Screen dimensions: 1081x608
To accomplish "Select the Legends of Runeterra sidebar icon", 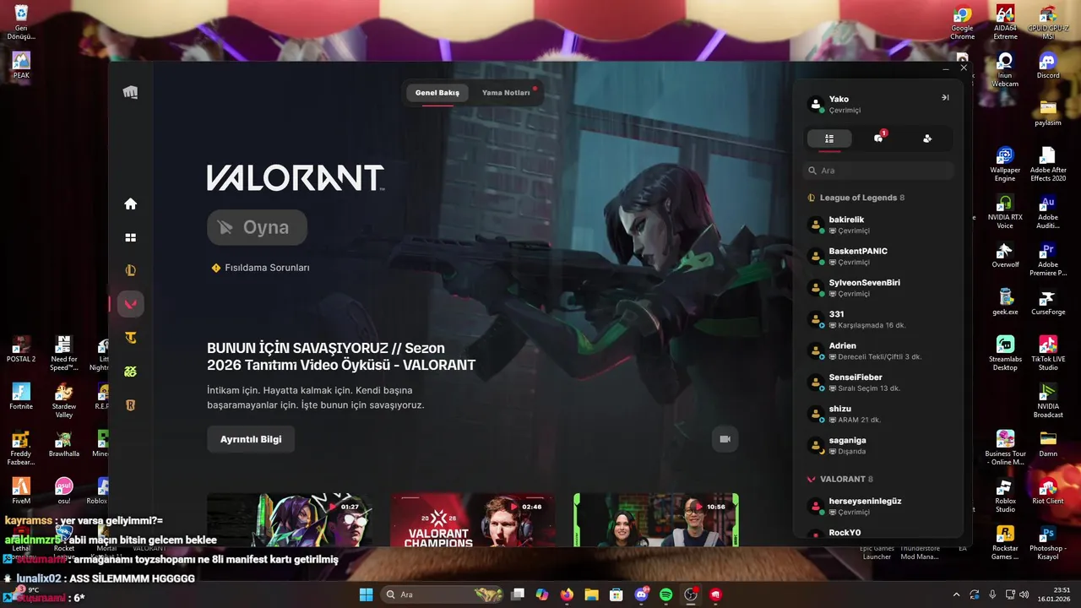I will coord(130,405).
